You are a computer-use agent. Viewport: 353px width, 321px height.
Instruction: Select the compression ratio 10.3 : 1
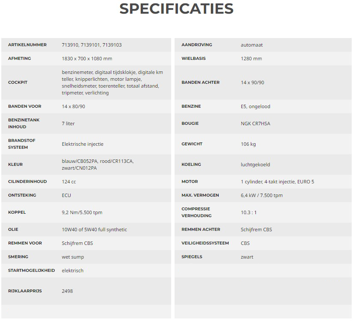249,212
